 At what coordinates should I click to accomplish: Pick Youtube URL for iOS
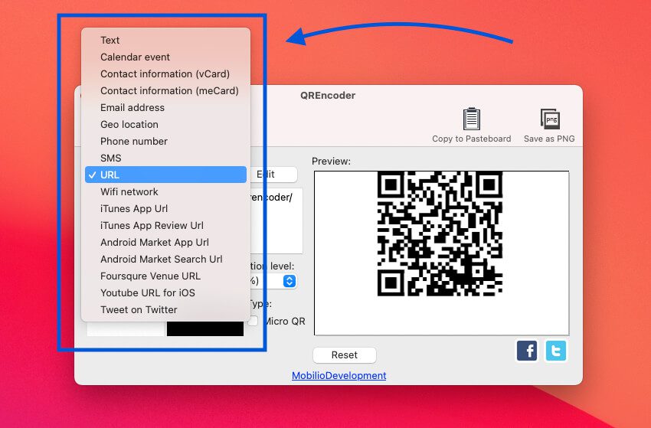click(165, 292)
